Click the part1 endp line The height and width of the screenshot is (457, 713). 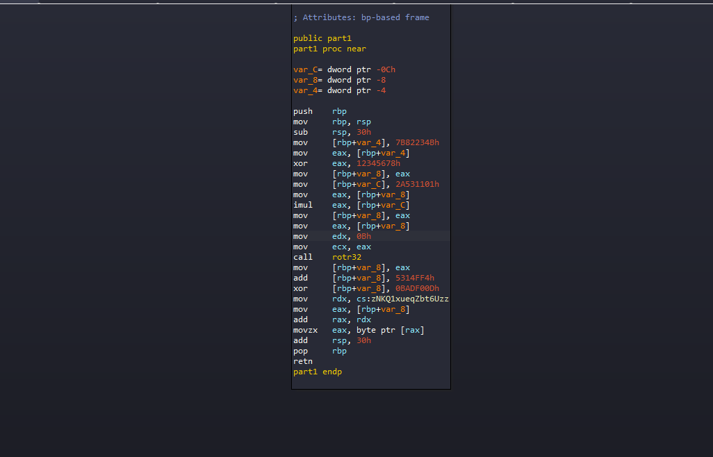click(x=317, y=372)
